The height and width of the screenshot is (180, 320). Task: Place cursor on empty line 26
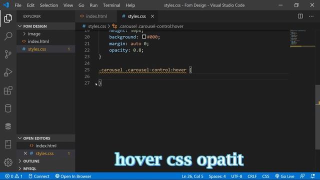coord(193,76)
